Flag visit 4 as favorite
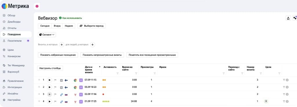This screenshot has height=107, width=297. tap(55, 102)
